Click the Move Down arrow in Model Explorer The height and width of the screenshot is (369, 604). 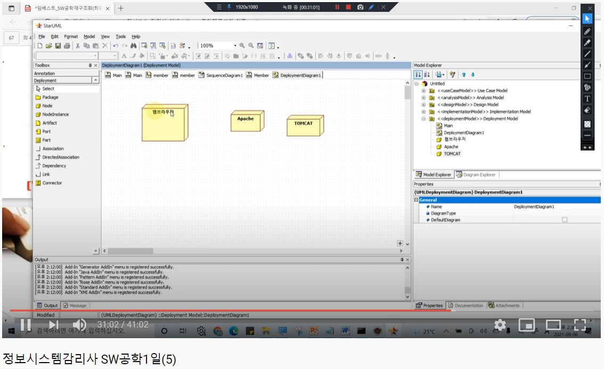tap(473, 74)
